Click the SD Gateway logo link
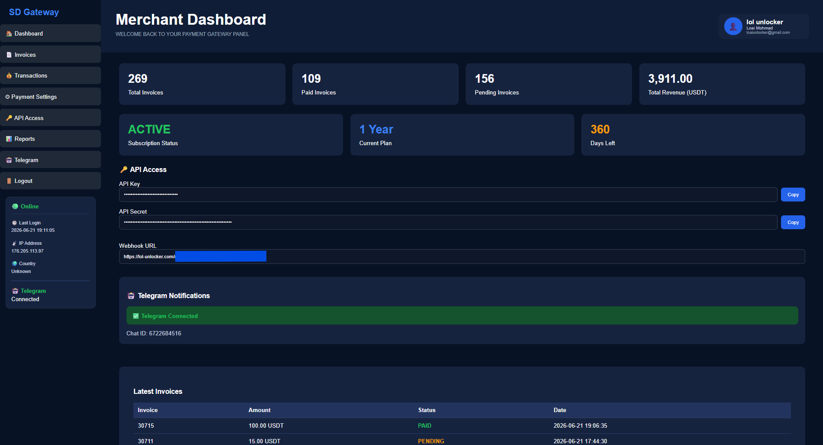Screen dimensions: 823x445 34,12
